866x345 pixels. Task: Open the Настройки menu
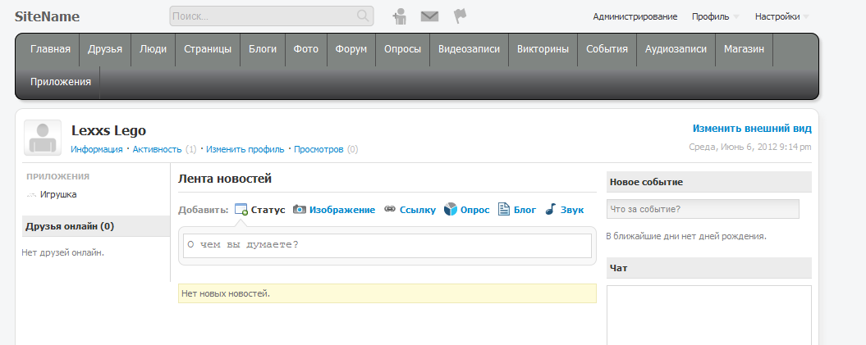click(777, 16)
